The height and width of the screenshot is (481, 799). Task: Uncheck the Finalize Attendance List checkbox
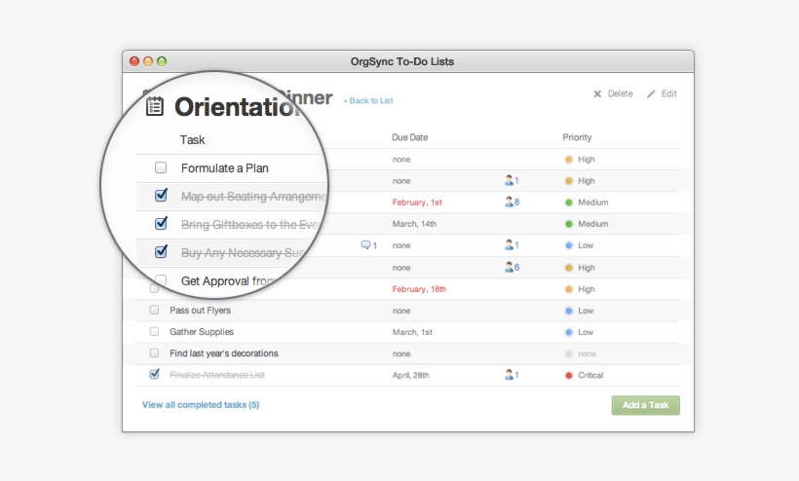[x=154, y=374]
